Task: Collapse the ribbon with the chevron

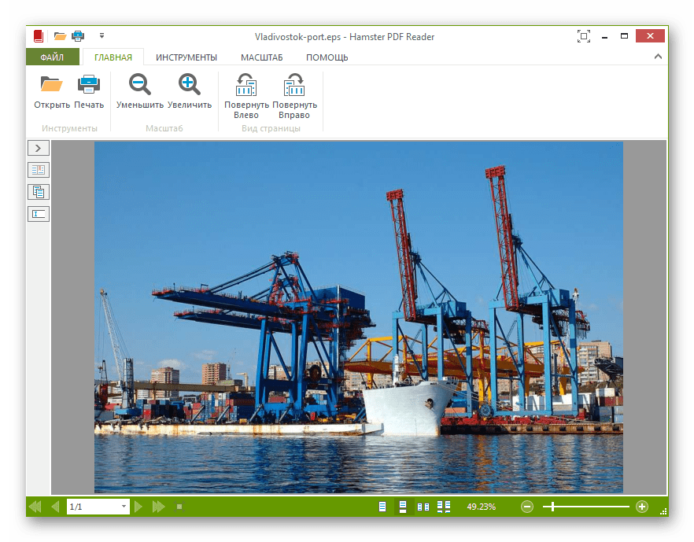Action: click(658, 57)
